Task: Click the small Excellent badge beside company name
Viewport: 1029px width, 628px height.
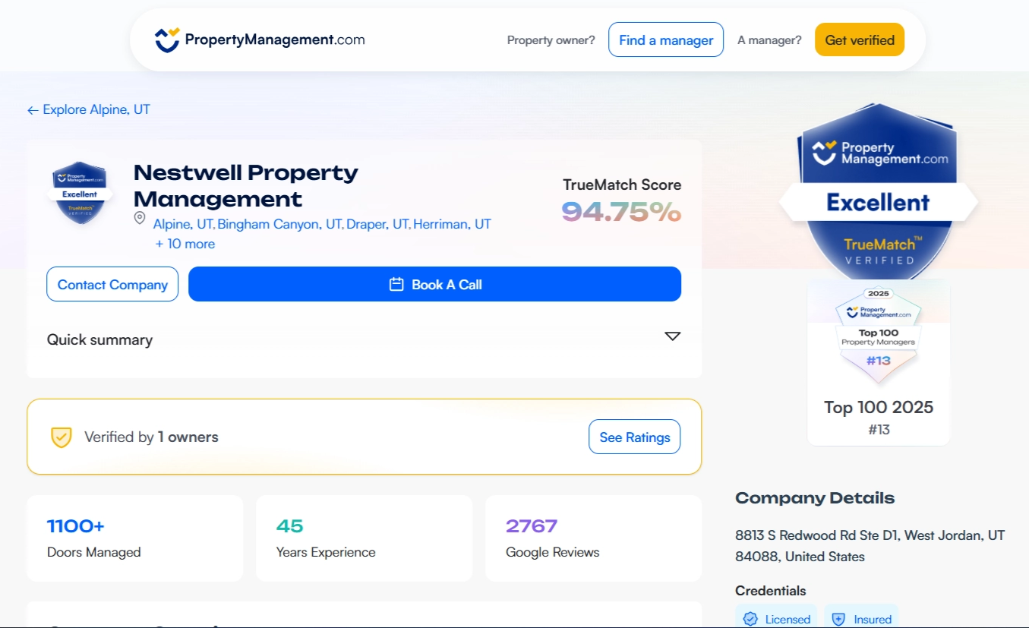Action: coord(79,191)
